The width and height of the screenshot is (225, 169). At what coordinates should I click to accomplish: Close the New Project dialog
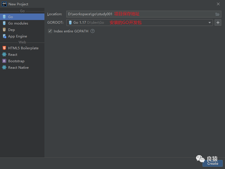218,4
